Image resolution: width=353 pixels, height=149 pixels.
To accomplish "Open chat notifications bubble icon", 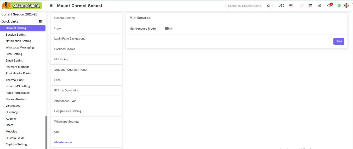I will [329, 5].
